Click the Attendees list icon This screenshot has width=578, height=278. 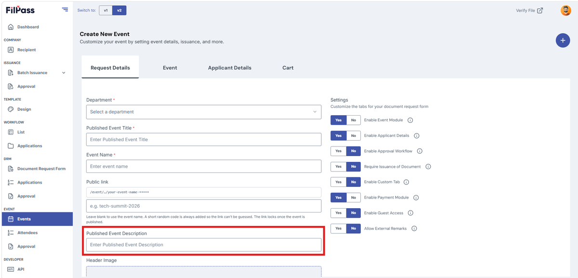tap(11, 233)
